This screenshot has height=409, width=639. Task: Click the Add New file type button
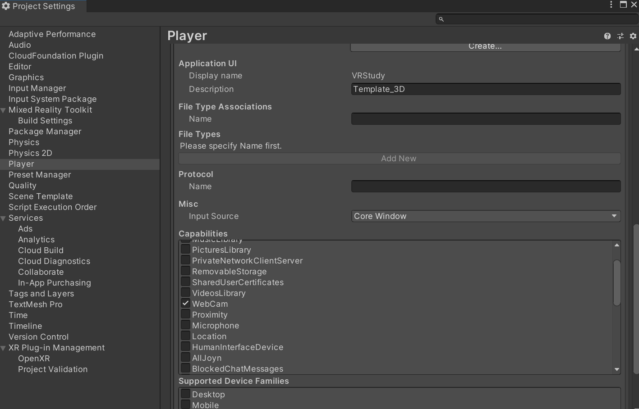[x=400, y=159]
